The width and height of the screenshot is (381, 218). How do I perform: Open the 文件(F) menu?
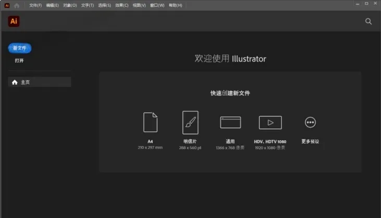[x=35, y=5]
